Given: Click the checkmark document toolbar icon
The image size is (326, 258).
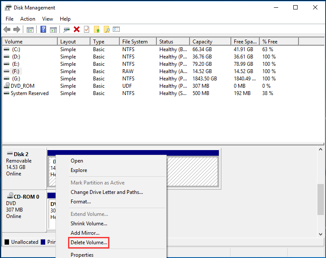Looking at the screenshot, I should (87, 29).
